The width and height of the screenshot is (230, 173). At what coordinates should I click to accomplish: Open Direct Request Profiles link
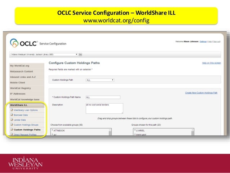pos(25,134)
